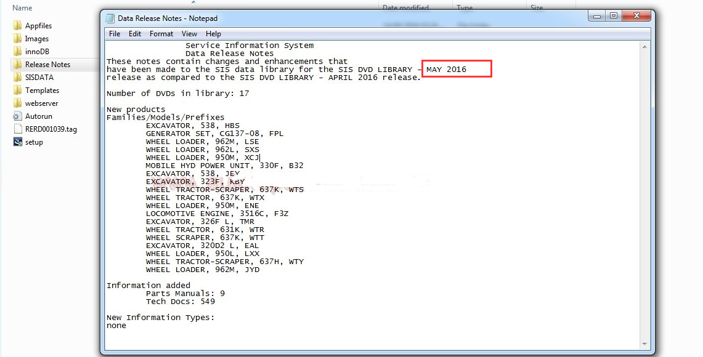Click the 'Data Release Notes' heading line

point(230,54)
